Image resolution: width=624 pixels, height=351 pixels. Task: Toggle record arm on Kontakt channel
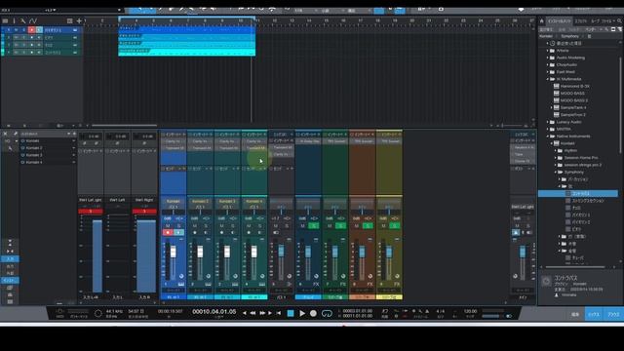coord(168,232)
